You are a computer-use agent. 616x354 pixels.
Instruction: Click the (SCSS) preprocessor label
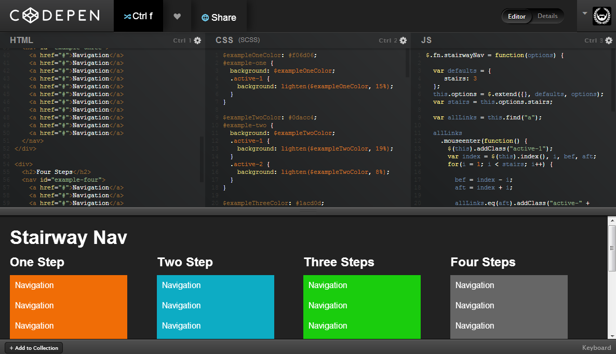248,39
